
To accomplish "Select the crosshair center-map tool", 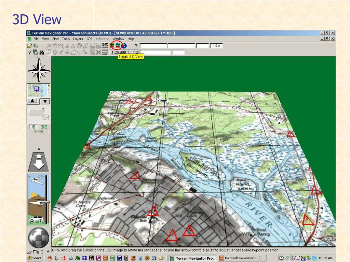I will click(55, 52).
